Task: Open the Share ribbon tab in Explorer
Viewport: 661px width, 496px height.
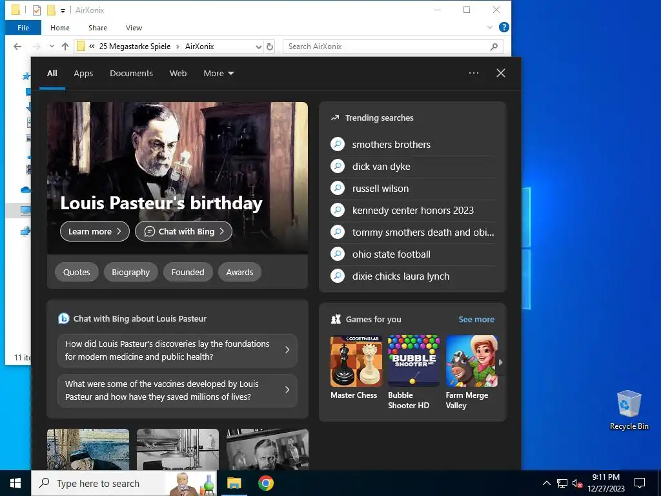Action: pos(97,27)
